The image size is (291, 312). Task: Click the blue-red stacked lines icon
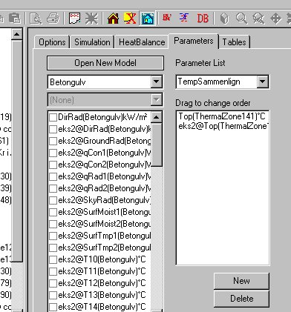pos(184,18)
